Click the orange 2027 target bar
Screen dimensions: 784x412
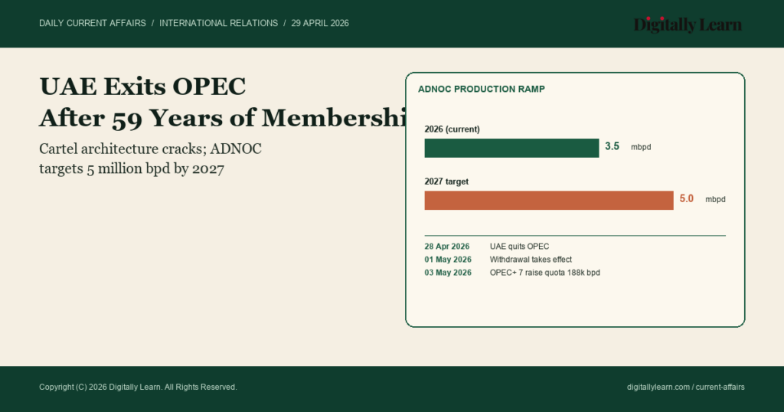click(x=549, y=200)
